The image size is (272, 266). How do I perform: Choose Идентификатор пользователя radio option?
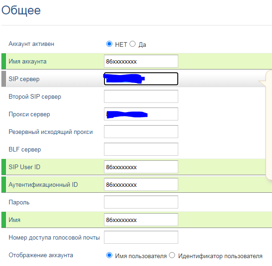pos(172,255)
